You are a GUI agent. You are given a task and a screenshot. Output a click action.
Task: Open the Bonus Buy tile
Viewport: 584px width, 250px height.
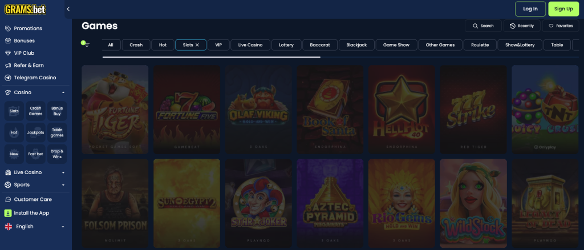(58, 111)
